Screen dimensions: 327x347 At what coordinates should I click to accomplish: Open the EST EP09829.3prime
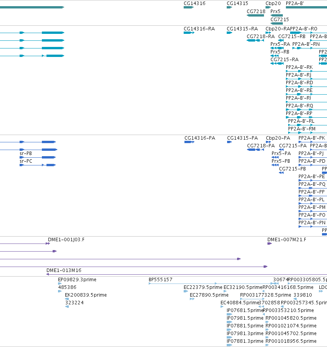pos(77,280)
